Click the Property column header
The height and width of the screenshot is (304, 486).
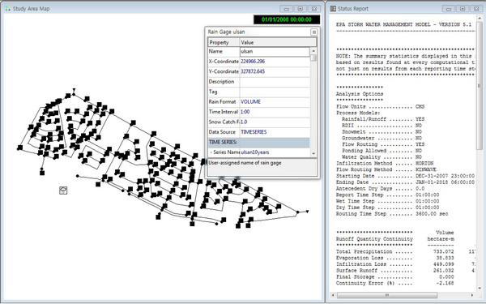click(x=224, y=42)
